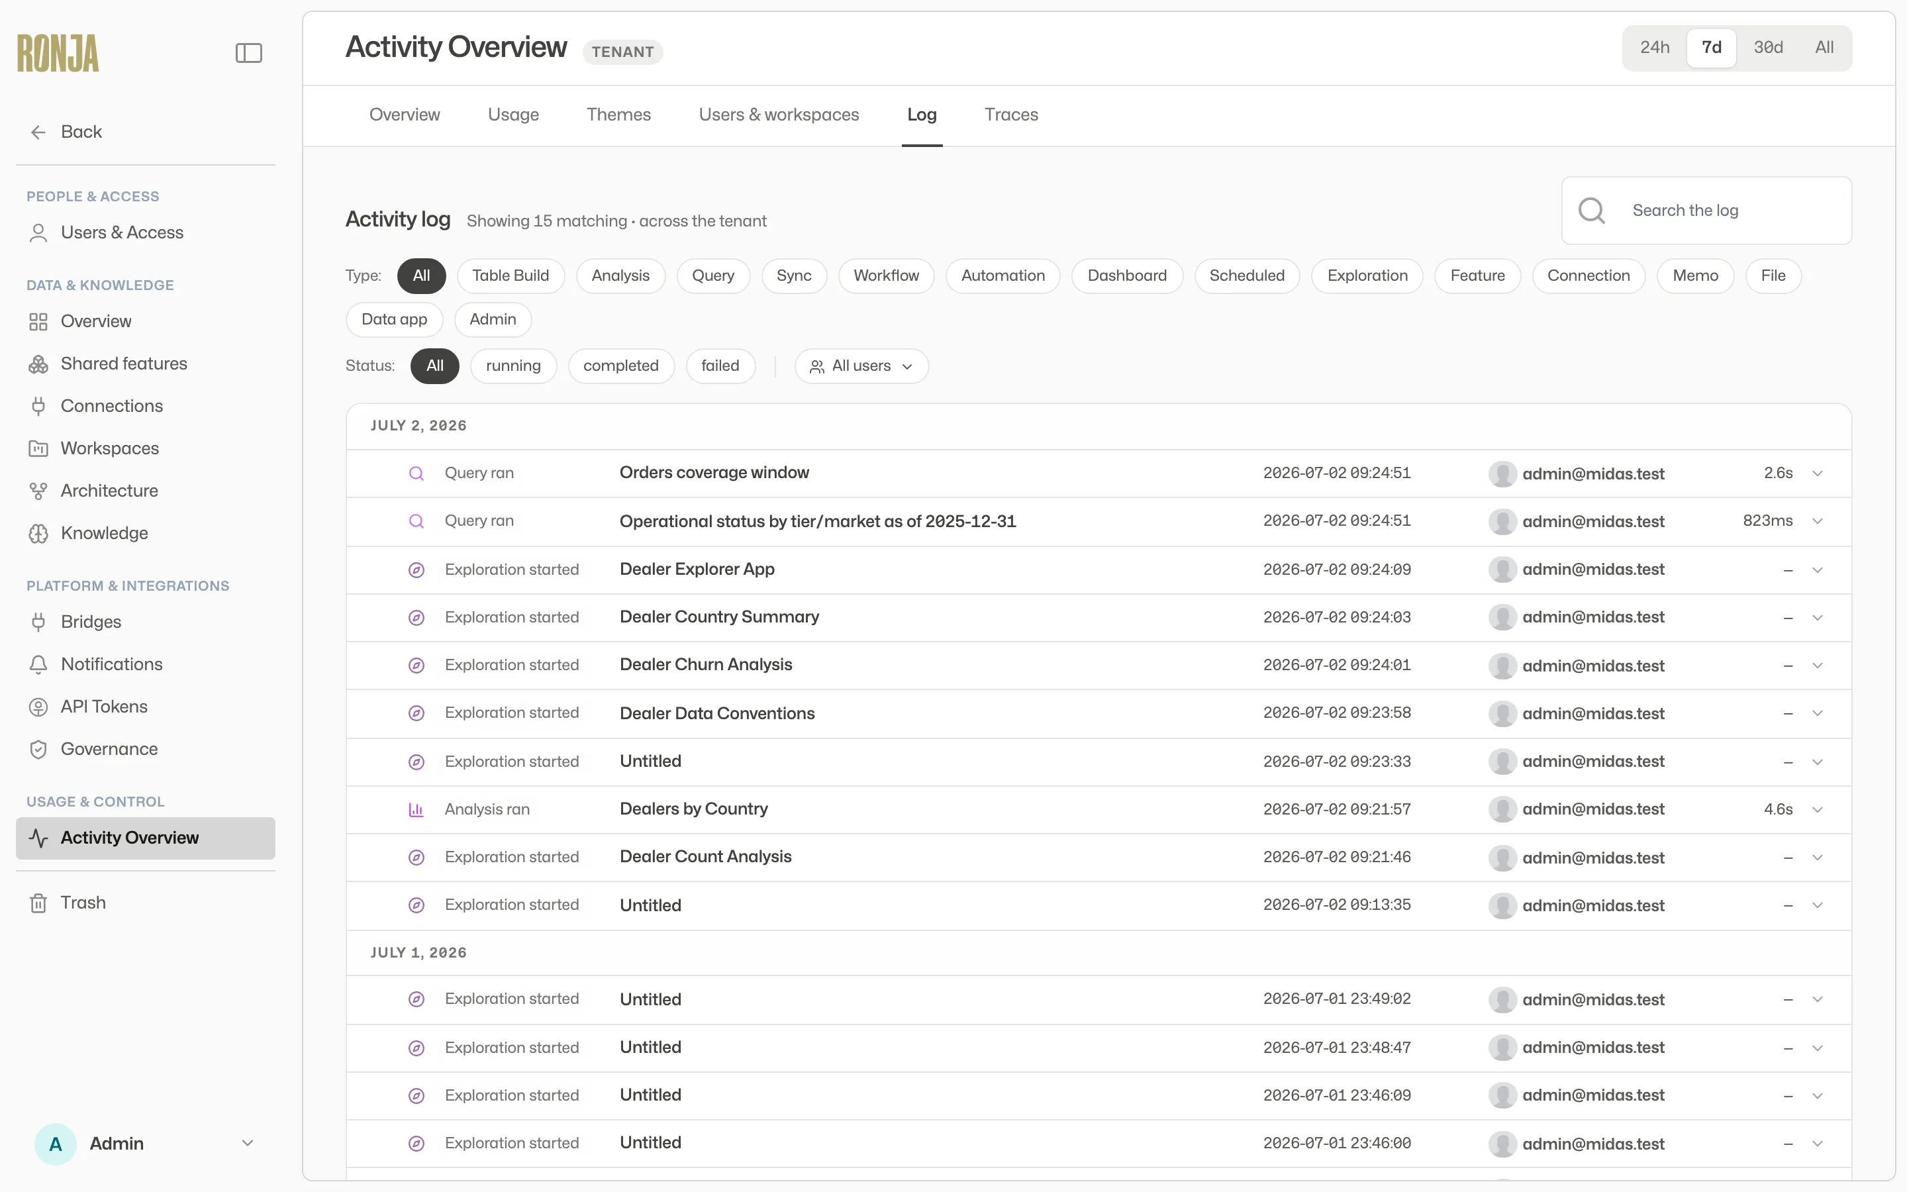Screen dimensions: 1907x1192
Task: Filter type by Table Build
Action: (x=510, y=276)
